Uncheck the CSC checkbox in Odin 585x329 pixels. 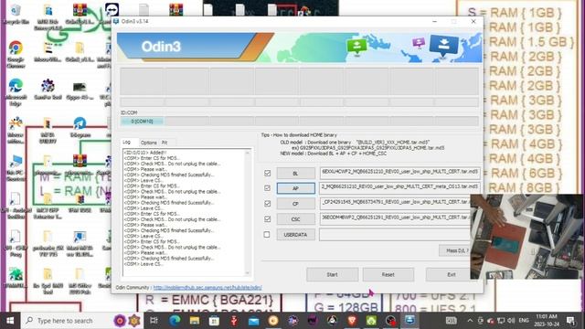[x=267, y=219]
